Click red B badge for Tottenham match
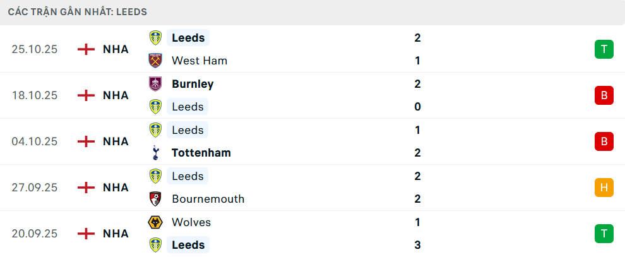Screen dimensions: 625x257 coord(604,141)
